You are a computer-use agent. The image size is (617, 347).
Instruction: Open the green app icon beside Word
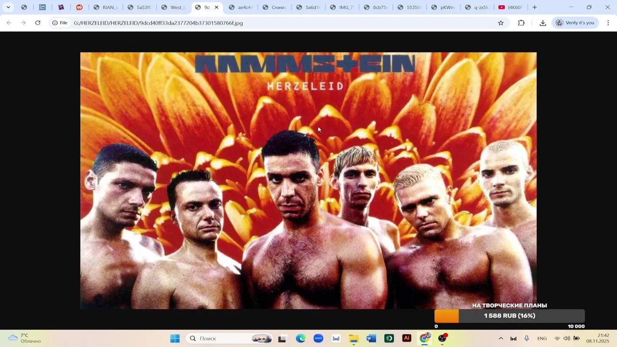pyautogui.click(x=389, y=338)
